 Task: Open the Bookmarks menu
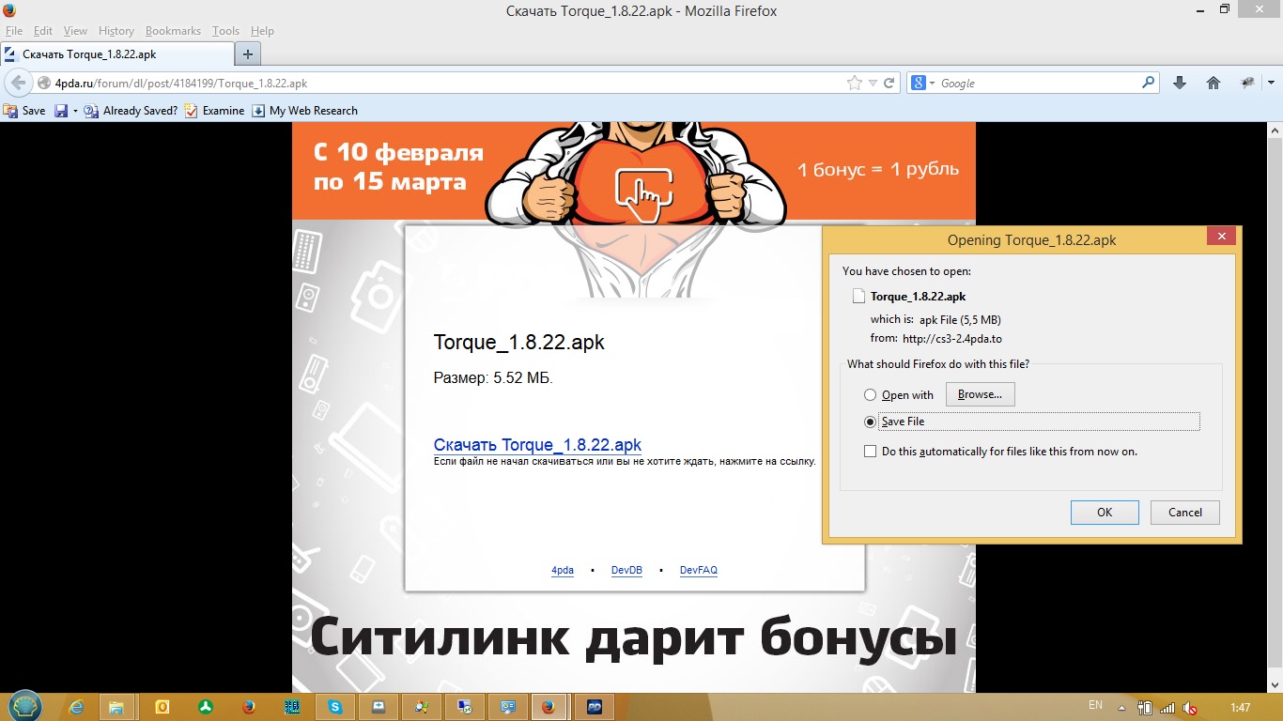pyautogui.click(x=175, y=31)
